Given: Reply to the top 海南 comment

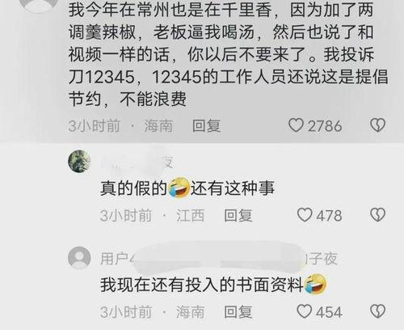Looking at the screenshot, I should pos(206,125).
